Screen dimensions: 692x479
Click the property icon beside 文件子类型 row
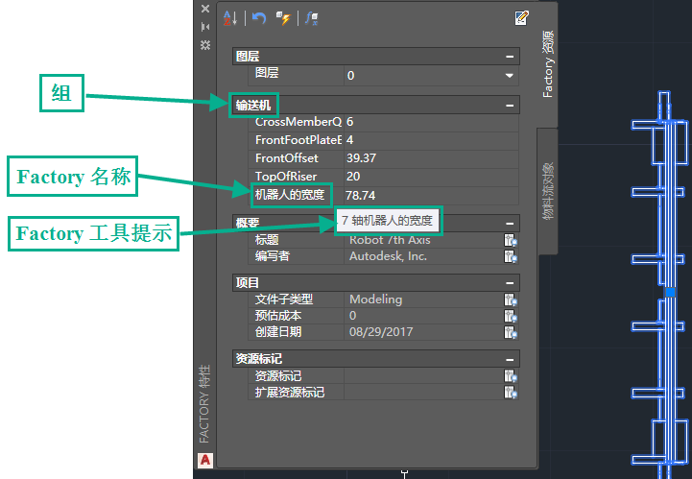tap(511, 299)
